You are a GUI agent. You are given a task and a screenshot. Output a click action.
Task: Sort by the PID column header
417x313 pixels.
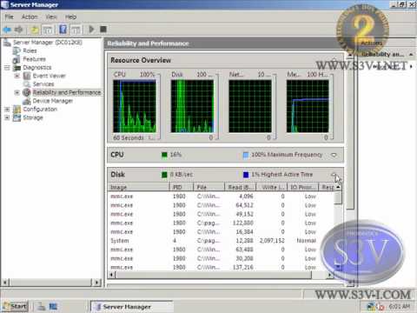point(181,187)
